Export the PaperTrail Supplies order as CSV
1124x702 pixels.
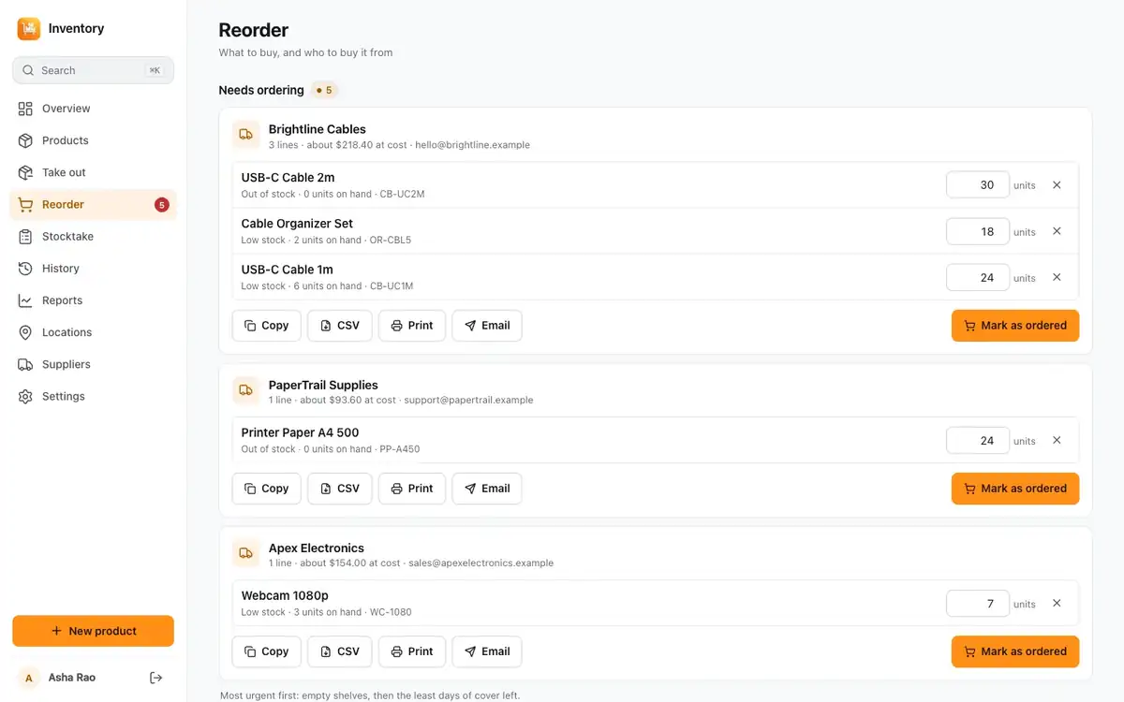(340, 489)
